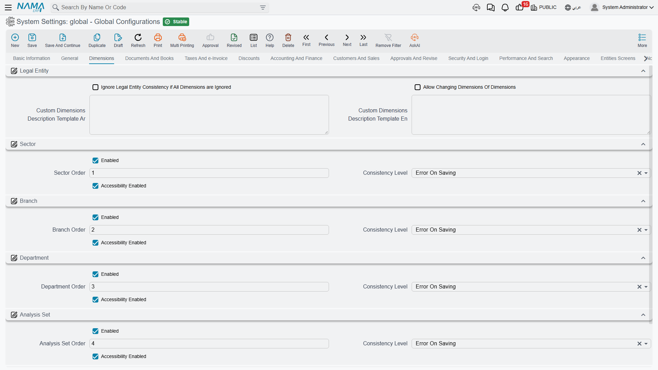Switch to Documents And Books tab
Screen dimensions: 658x370
pyautogui.click(x=149, y=59)
